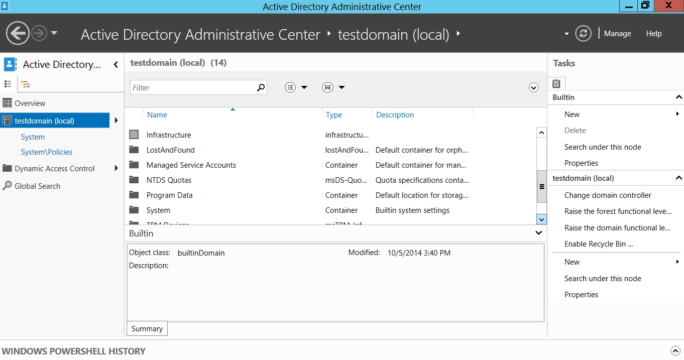
Task: Open the Help menu
Action: [654, 34]
